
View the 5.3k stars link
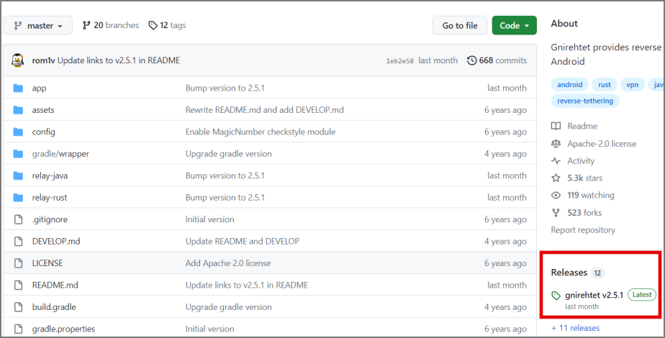[585, 178]
